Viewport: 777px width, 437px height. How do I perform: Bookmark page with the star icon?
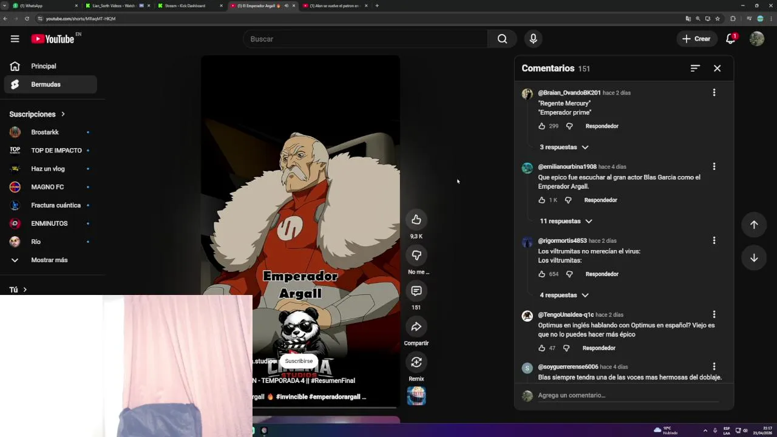click(718, 19)
